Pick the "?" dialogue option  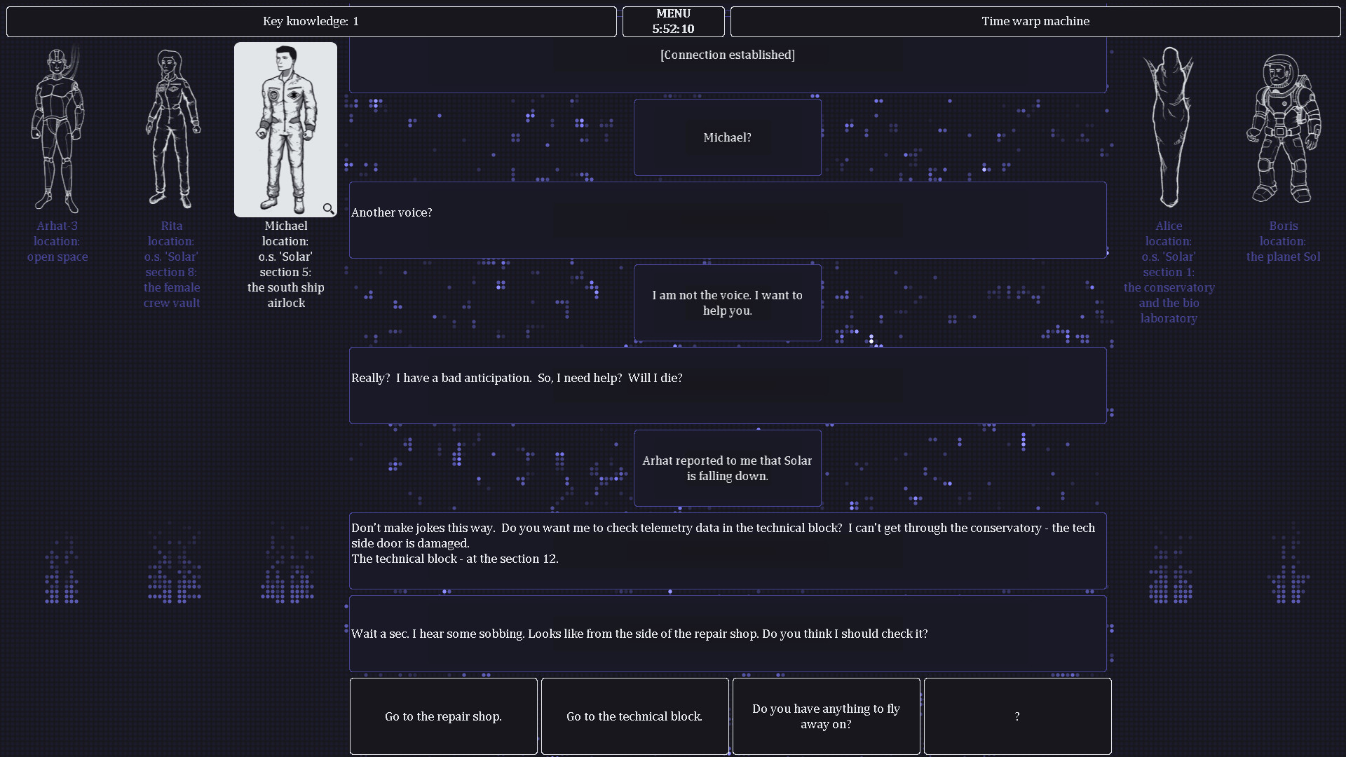click(1017, 716)
